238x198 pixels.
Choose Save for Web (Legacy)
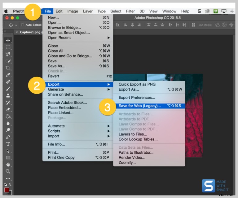pos(149,106)
